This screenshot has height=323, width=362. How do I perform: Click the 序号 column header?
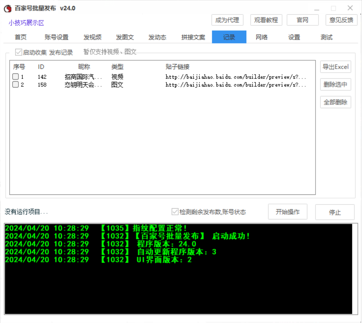pos(19,67)
